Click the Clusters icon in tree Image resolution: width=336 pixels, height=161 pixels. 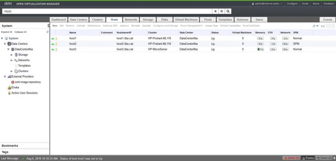[16, 71]
